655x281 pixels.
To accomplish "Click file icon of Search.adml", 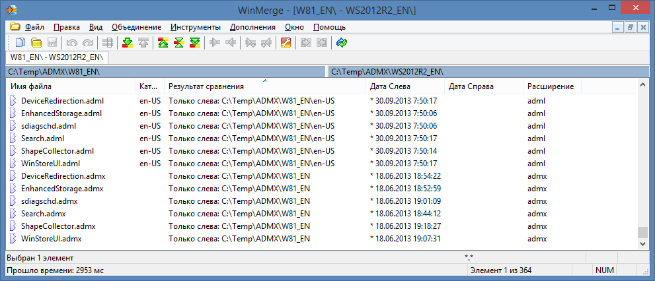I will (13, 138).
